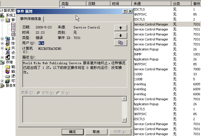Select the Disk Defragmenter colorful icon
This screenshot has width=201, height=136.
[x=8, y=72]
